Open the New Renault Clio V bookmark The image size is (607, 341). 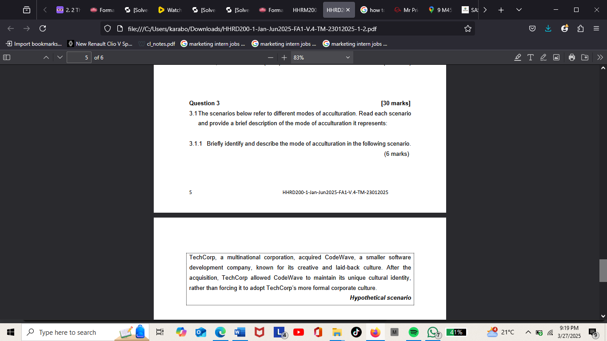click(100, 44)
